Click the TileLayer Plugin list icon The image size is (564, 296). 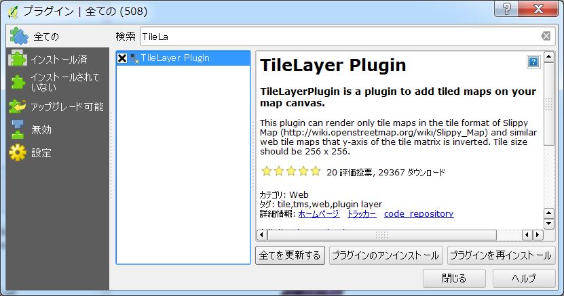pyautogui.click(x=134, y=58)
